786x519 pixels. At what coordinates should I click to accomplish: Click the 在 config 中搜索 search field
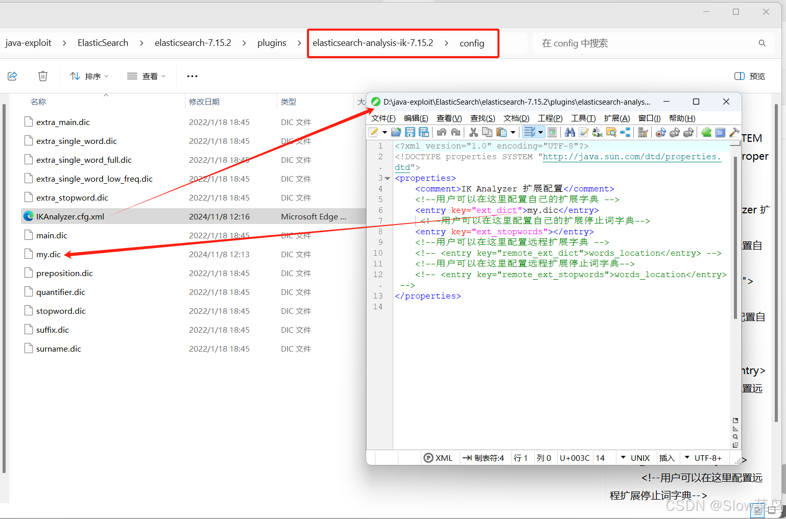653,43
